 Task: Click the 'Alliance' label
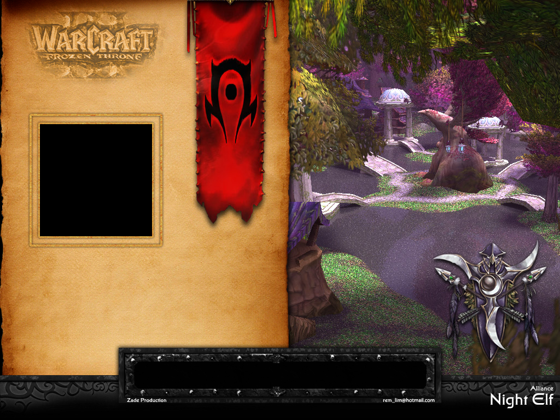(x=541, y=389)
